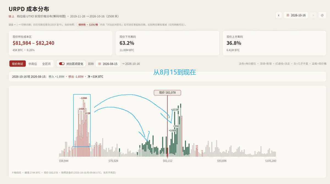Screen dimensions: 330x184
Task: Click the next date right chevron
Action: (x=313, y=15)
